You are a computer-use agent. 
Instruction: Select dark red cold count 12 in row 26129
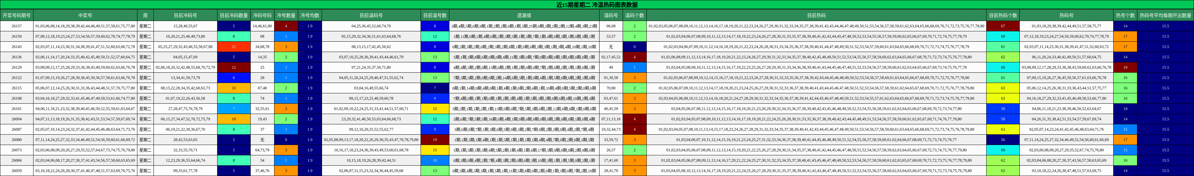[234, 67]
